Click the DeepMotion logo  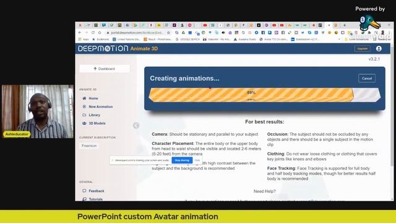coord(103,48)
